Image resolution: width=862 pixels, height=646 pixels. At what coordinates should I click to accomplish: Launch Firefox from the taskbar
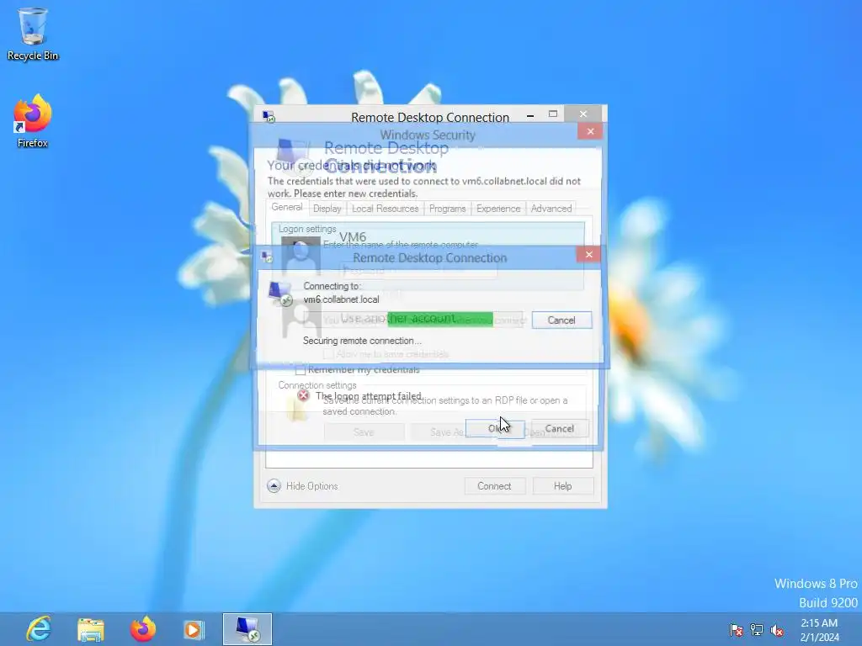pyautogui.click(x=142, y=629)
